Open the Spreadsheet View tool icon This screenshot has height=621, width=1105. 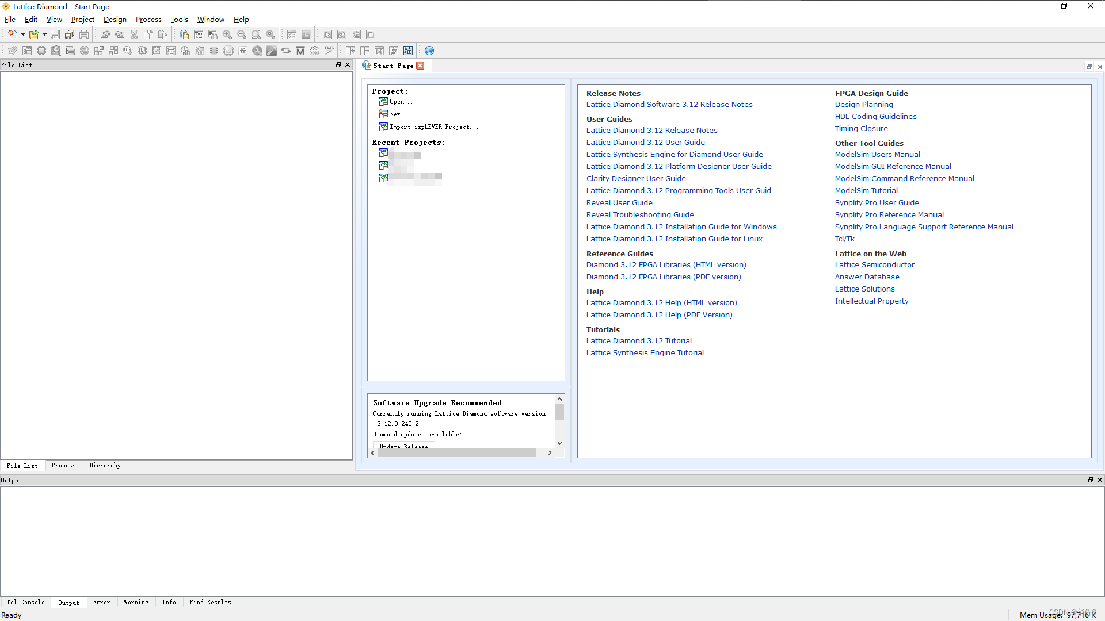point(26,51)
